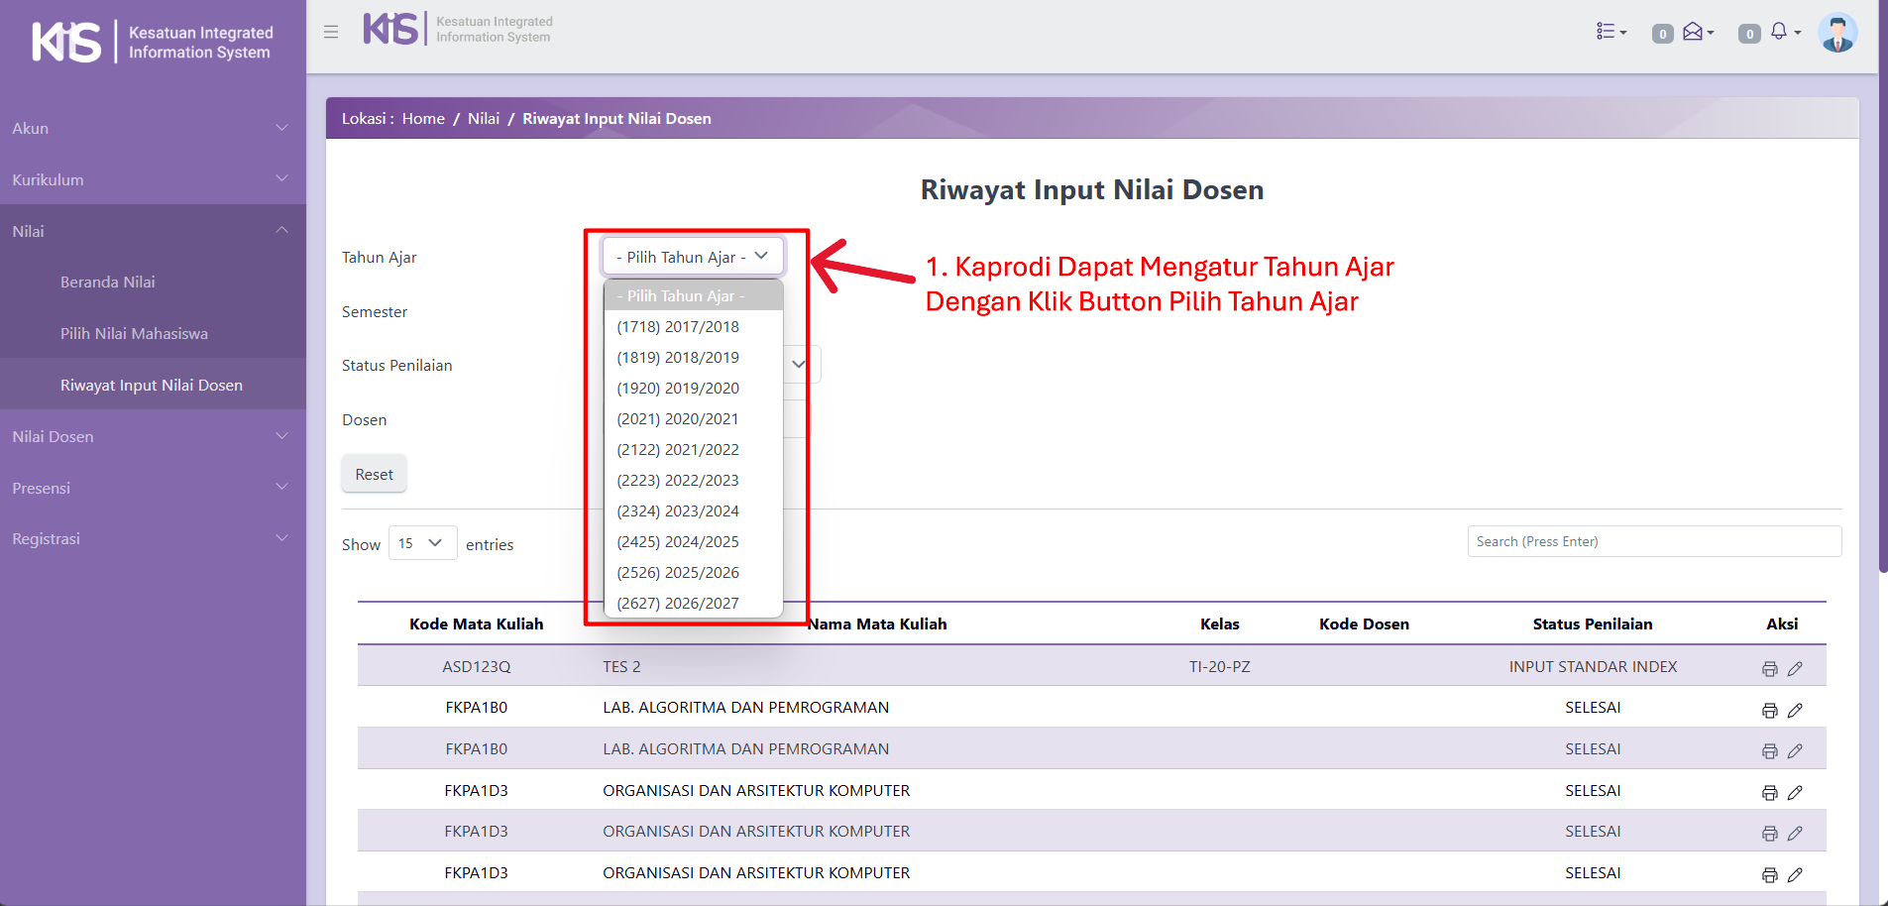The width and height of the screenshot is (1888, 906).
Task: Open the notifications bell icon
Action: [x=1781, y=32]
